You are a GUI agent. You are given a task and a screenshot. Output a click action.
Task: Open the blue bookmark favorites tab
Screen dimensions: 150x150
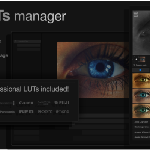[140, 70]
